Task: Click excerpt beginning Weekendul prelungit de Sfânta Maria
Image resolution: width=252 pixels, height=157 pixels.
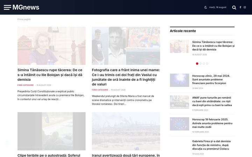Action: click(x=123, y=100)
